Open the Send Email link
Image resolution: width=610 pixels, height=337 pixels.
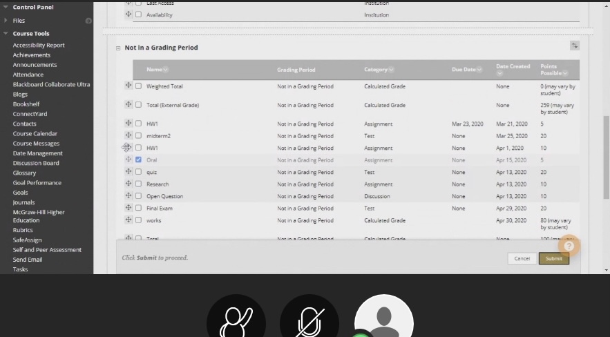click(x=28, y=259)
